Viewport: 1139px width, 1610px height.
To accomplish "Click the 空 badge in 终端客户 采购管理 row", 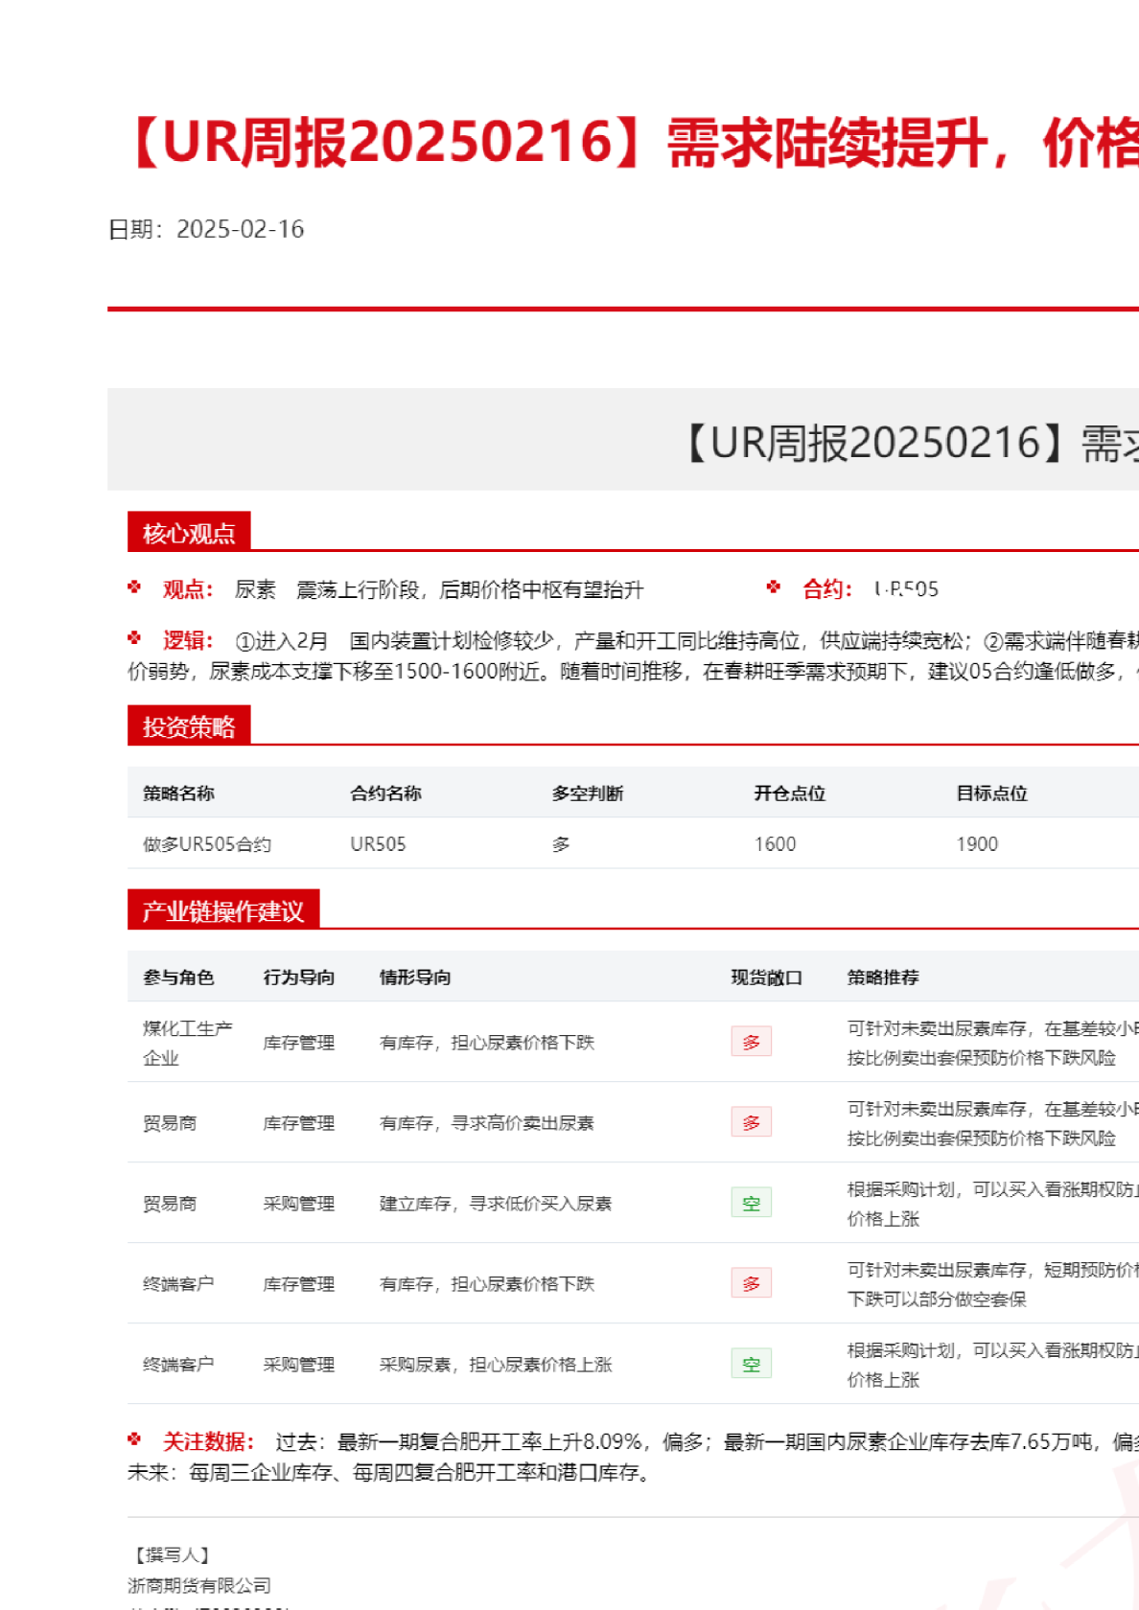I will coord(751,1364).
